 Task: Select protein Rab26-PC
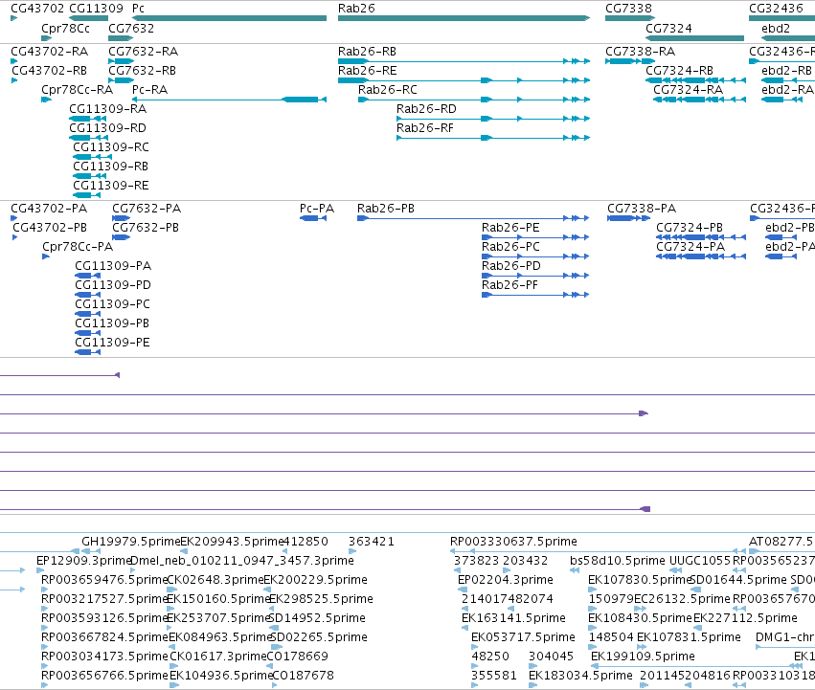(x=535, y=256)
